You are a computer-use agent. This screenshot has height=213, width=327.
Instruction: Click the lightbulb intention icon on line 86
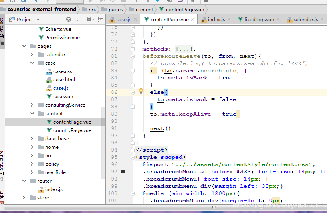(x=141, y=91)
